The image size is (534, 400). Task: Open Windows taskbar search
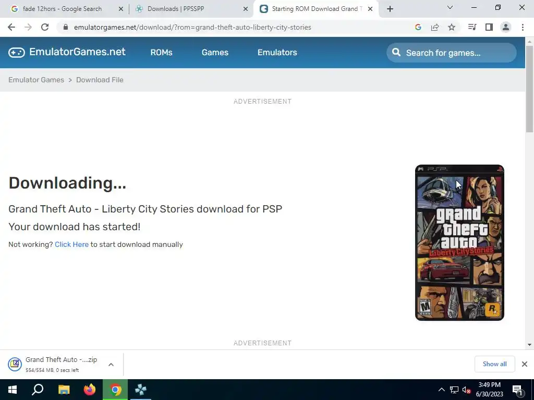coord(38,390)
